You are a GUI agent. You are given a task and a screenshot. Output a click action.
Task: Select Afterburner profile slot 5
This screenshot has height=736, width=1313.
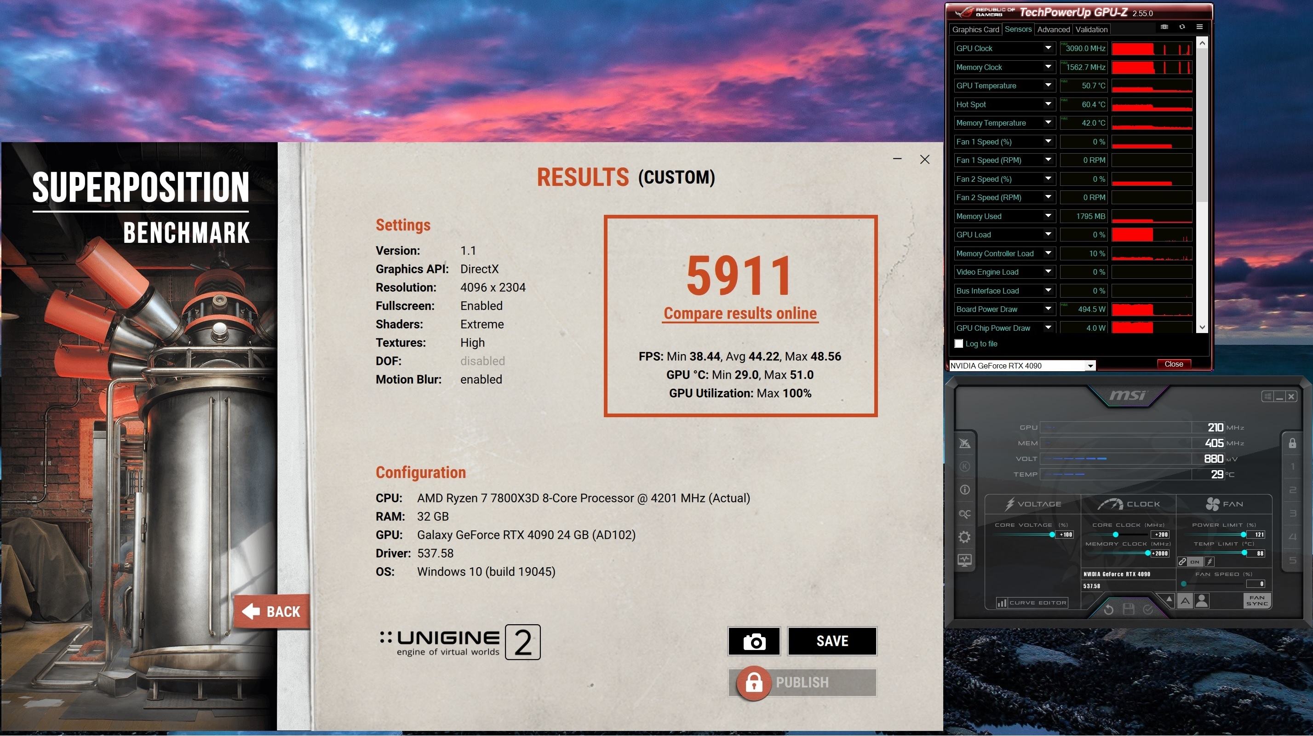(1292, 561)
